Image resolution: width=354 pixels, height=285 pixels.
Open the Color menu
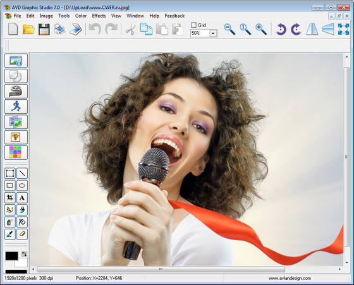(x=81, y=16)
